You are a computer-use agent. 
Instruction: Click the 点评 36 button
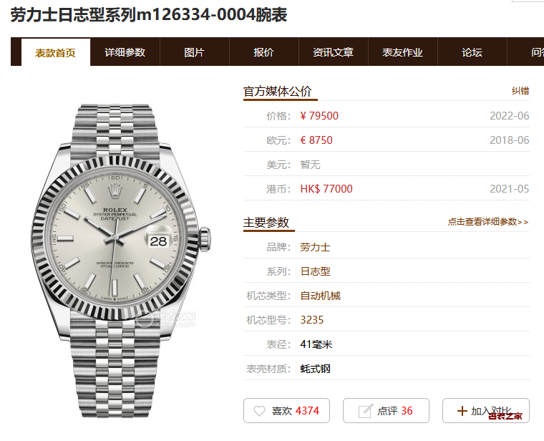coord(386,410)
